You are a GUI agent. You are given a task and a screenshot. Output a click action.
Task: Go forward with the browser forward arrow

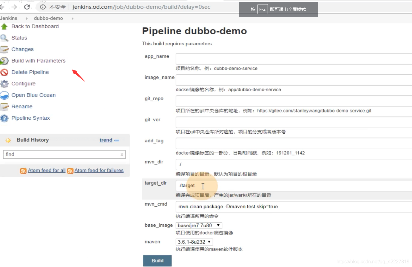click(14, 7)
